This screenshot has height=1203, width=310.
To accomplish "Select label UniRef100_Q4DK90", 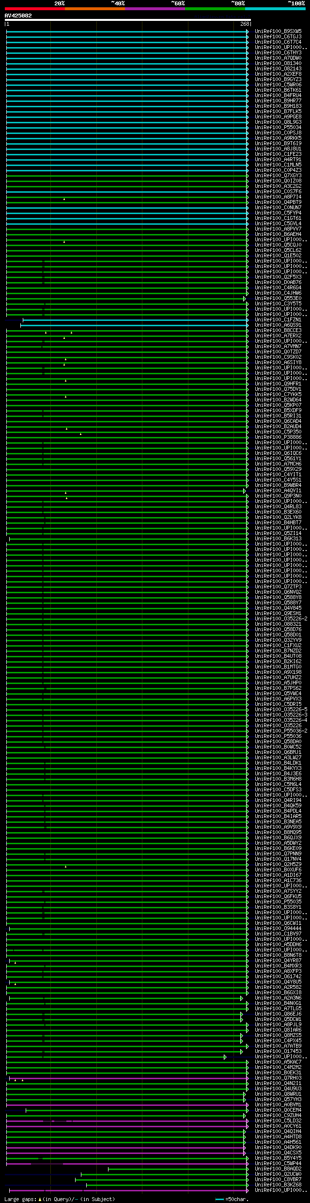I will pyautogui.click(x=278, y=1148).
